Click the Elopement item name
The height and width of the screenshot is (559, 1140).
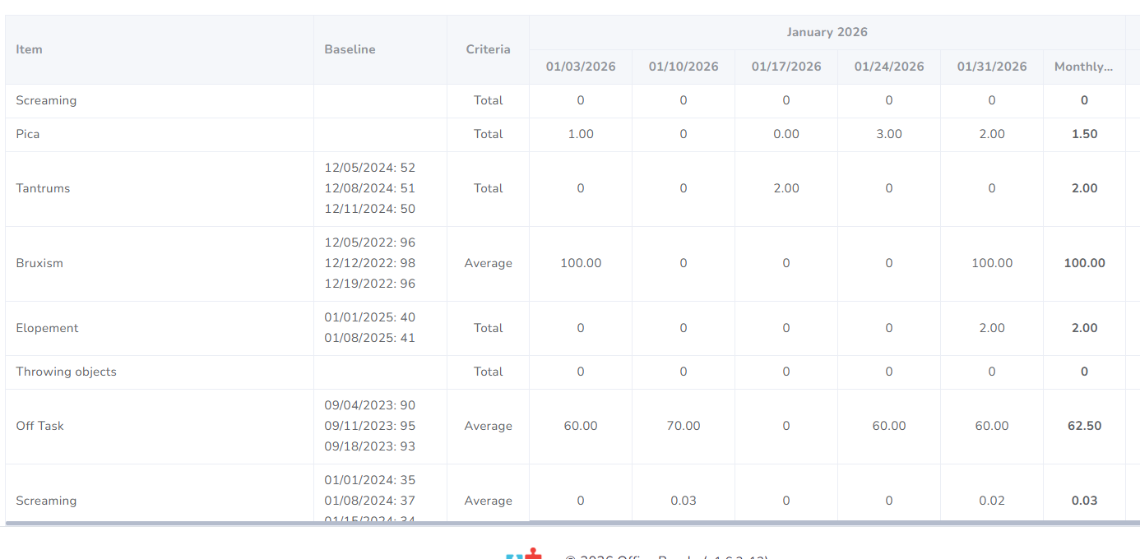pos(47,328)
